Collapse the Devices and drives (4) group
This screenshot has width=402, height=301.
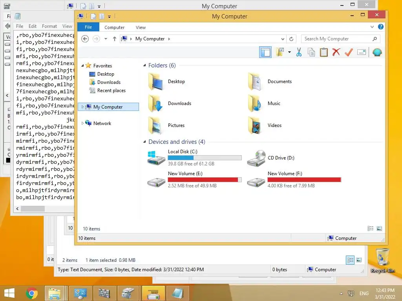coord(144,141)
